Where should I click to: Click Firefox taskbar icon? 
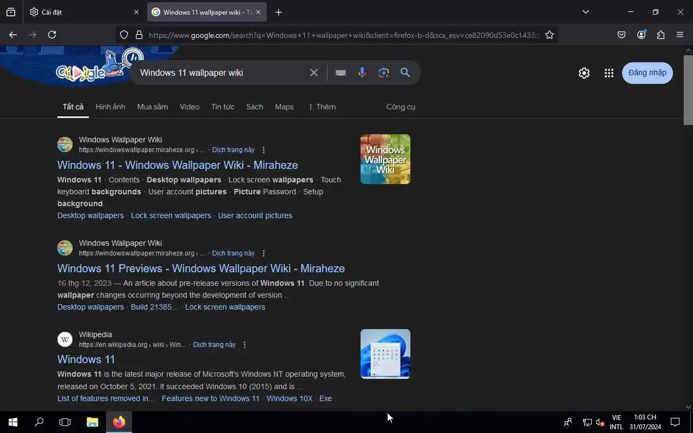[x=119, y=422]
